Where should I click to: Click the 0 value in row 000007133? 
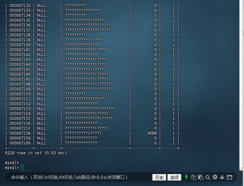coord(155,10)
